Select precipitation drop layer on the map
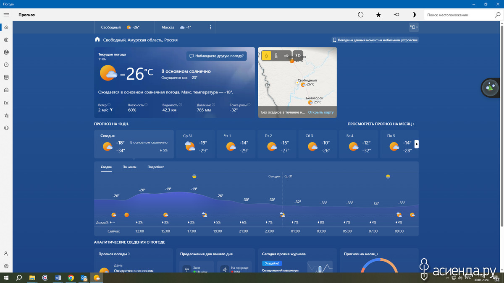The image size is (504, 283). point(266,55)
